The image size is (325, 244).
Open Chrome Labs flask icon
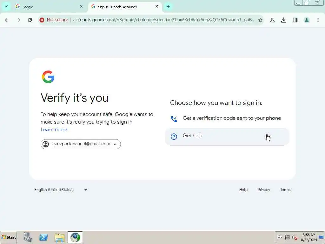tap(272, 20)
